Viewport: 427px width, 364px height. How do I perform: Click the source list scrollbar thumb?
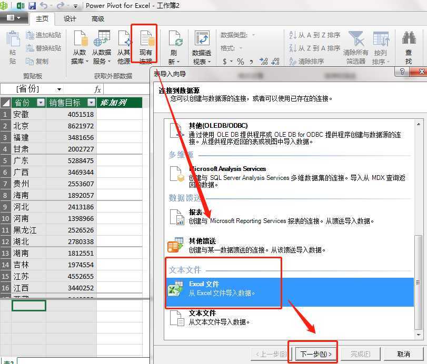(419, 282)
